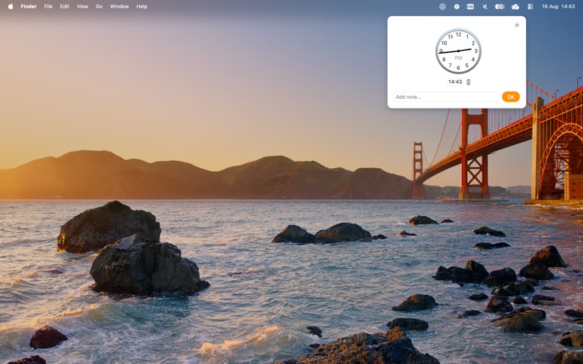Click the Add note text field
The width and height of the screenshot is (583, 364).
446,97
